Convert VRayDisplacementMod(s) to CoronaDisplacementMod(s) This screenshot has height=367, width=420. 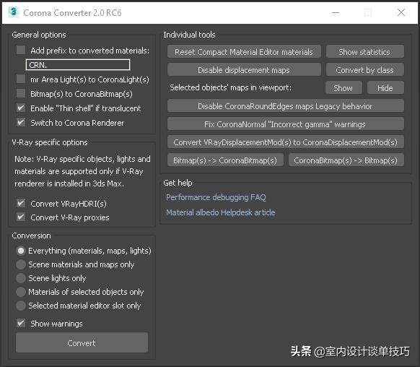[286, 142]
